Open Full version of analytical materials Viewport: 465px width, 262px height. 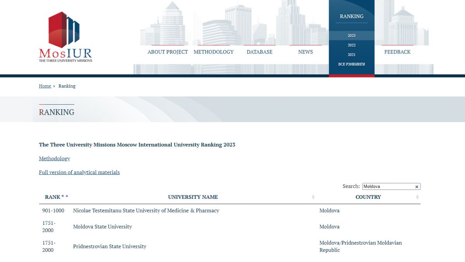tap(79, 172)
